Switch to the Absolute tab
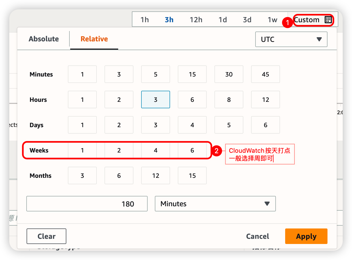This screenshot has height=260, width=352. pos(44,39)
